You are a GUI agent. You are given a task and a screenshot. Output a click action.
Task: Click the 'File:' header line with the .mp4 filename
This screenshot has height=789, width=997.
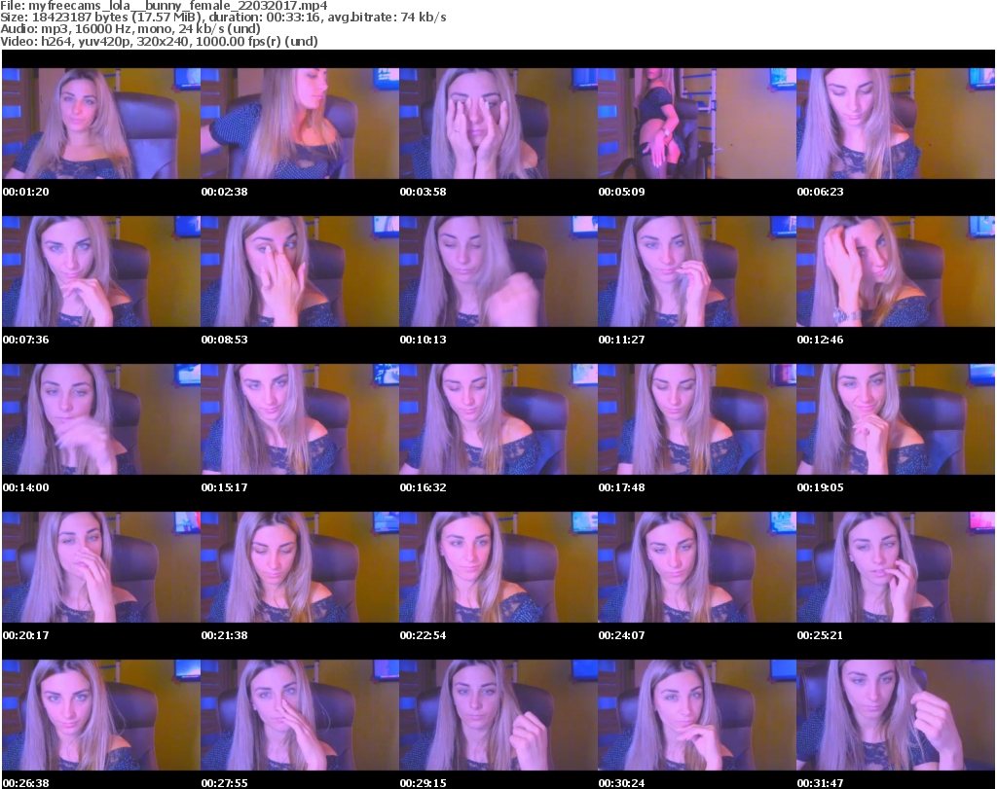[x=164, y=6]
